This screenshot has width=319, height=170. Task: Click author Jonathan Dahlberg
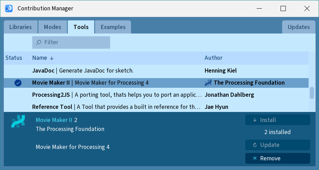229,95
